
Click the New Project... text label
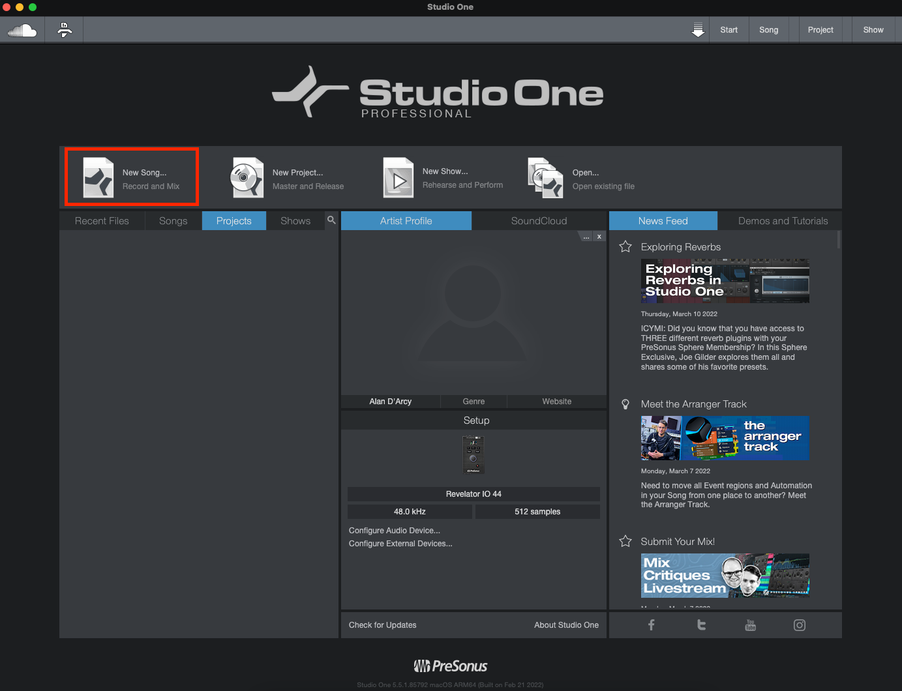click(298, 173)
